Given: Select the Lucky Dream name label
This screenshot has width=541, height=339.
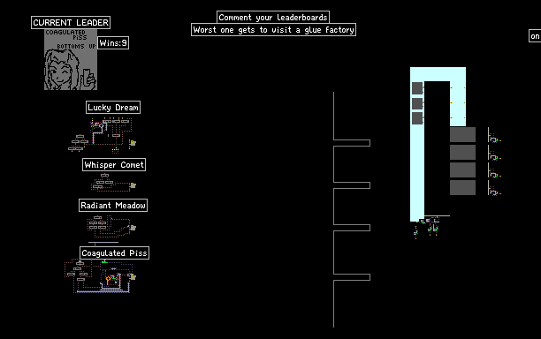Looking at the screenshot, I should point(113,108).
